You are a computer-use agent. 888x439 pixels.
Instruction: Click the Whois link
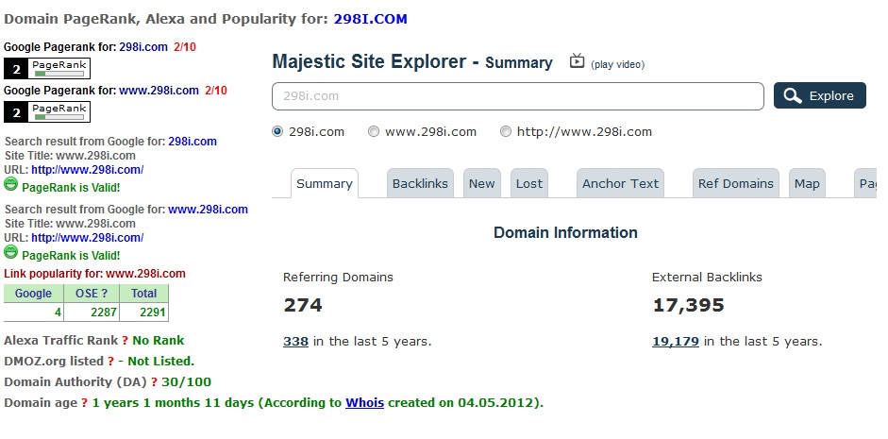[x=364, y=403]
